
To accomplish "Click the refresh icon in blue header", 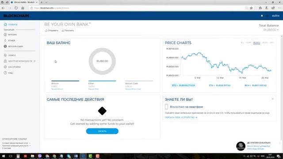I will coord(268,16).
